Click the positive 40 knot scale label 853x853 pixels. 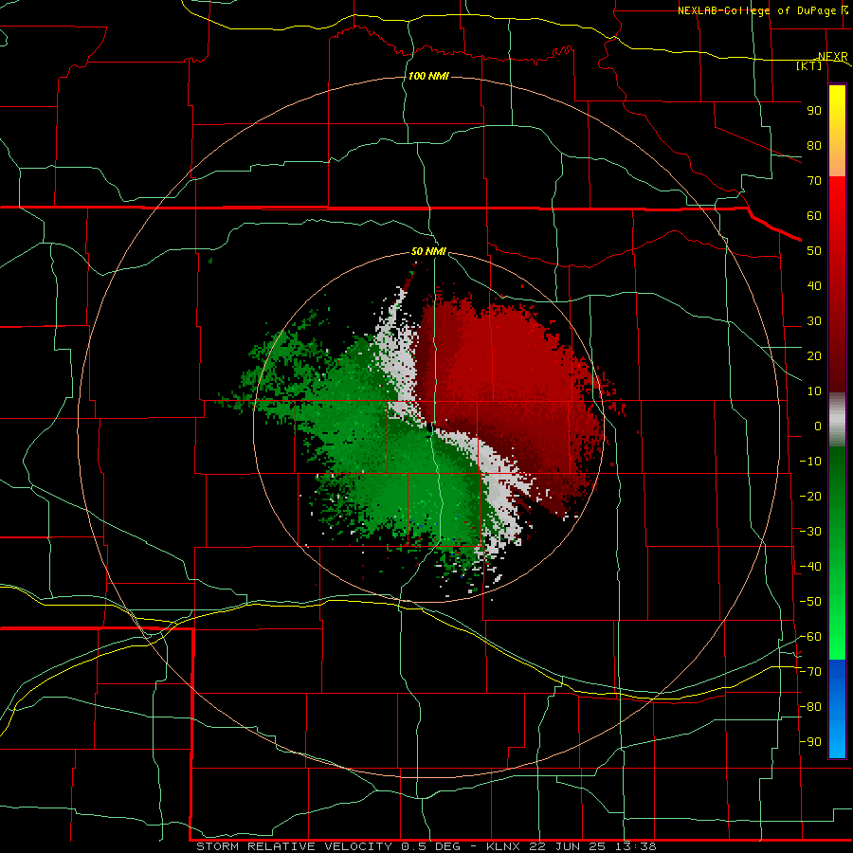pyautogui.click(x=814, y=285)
